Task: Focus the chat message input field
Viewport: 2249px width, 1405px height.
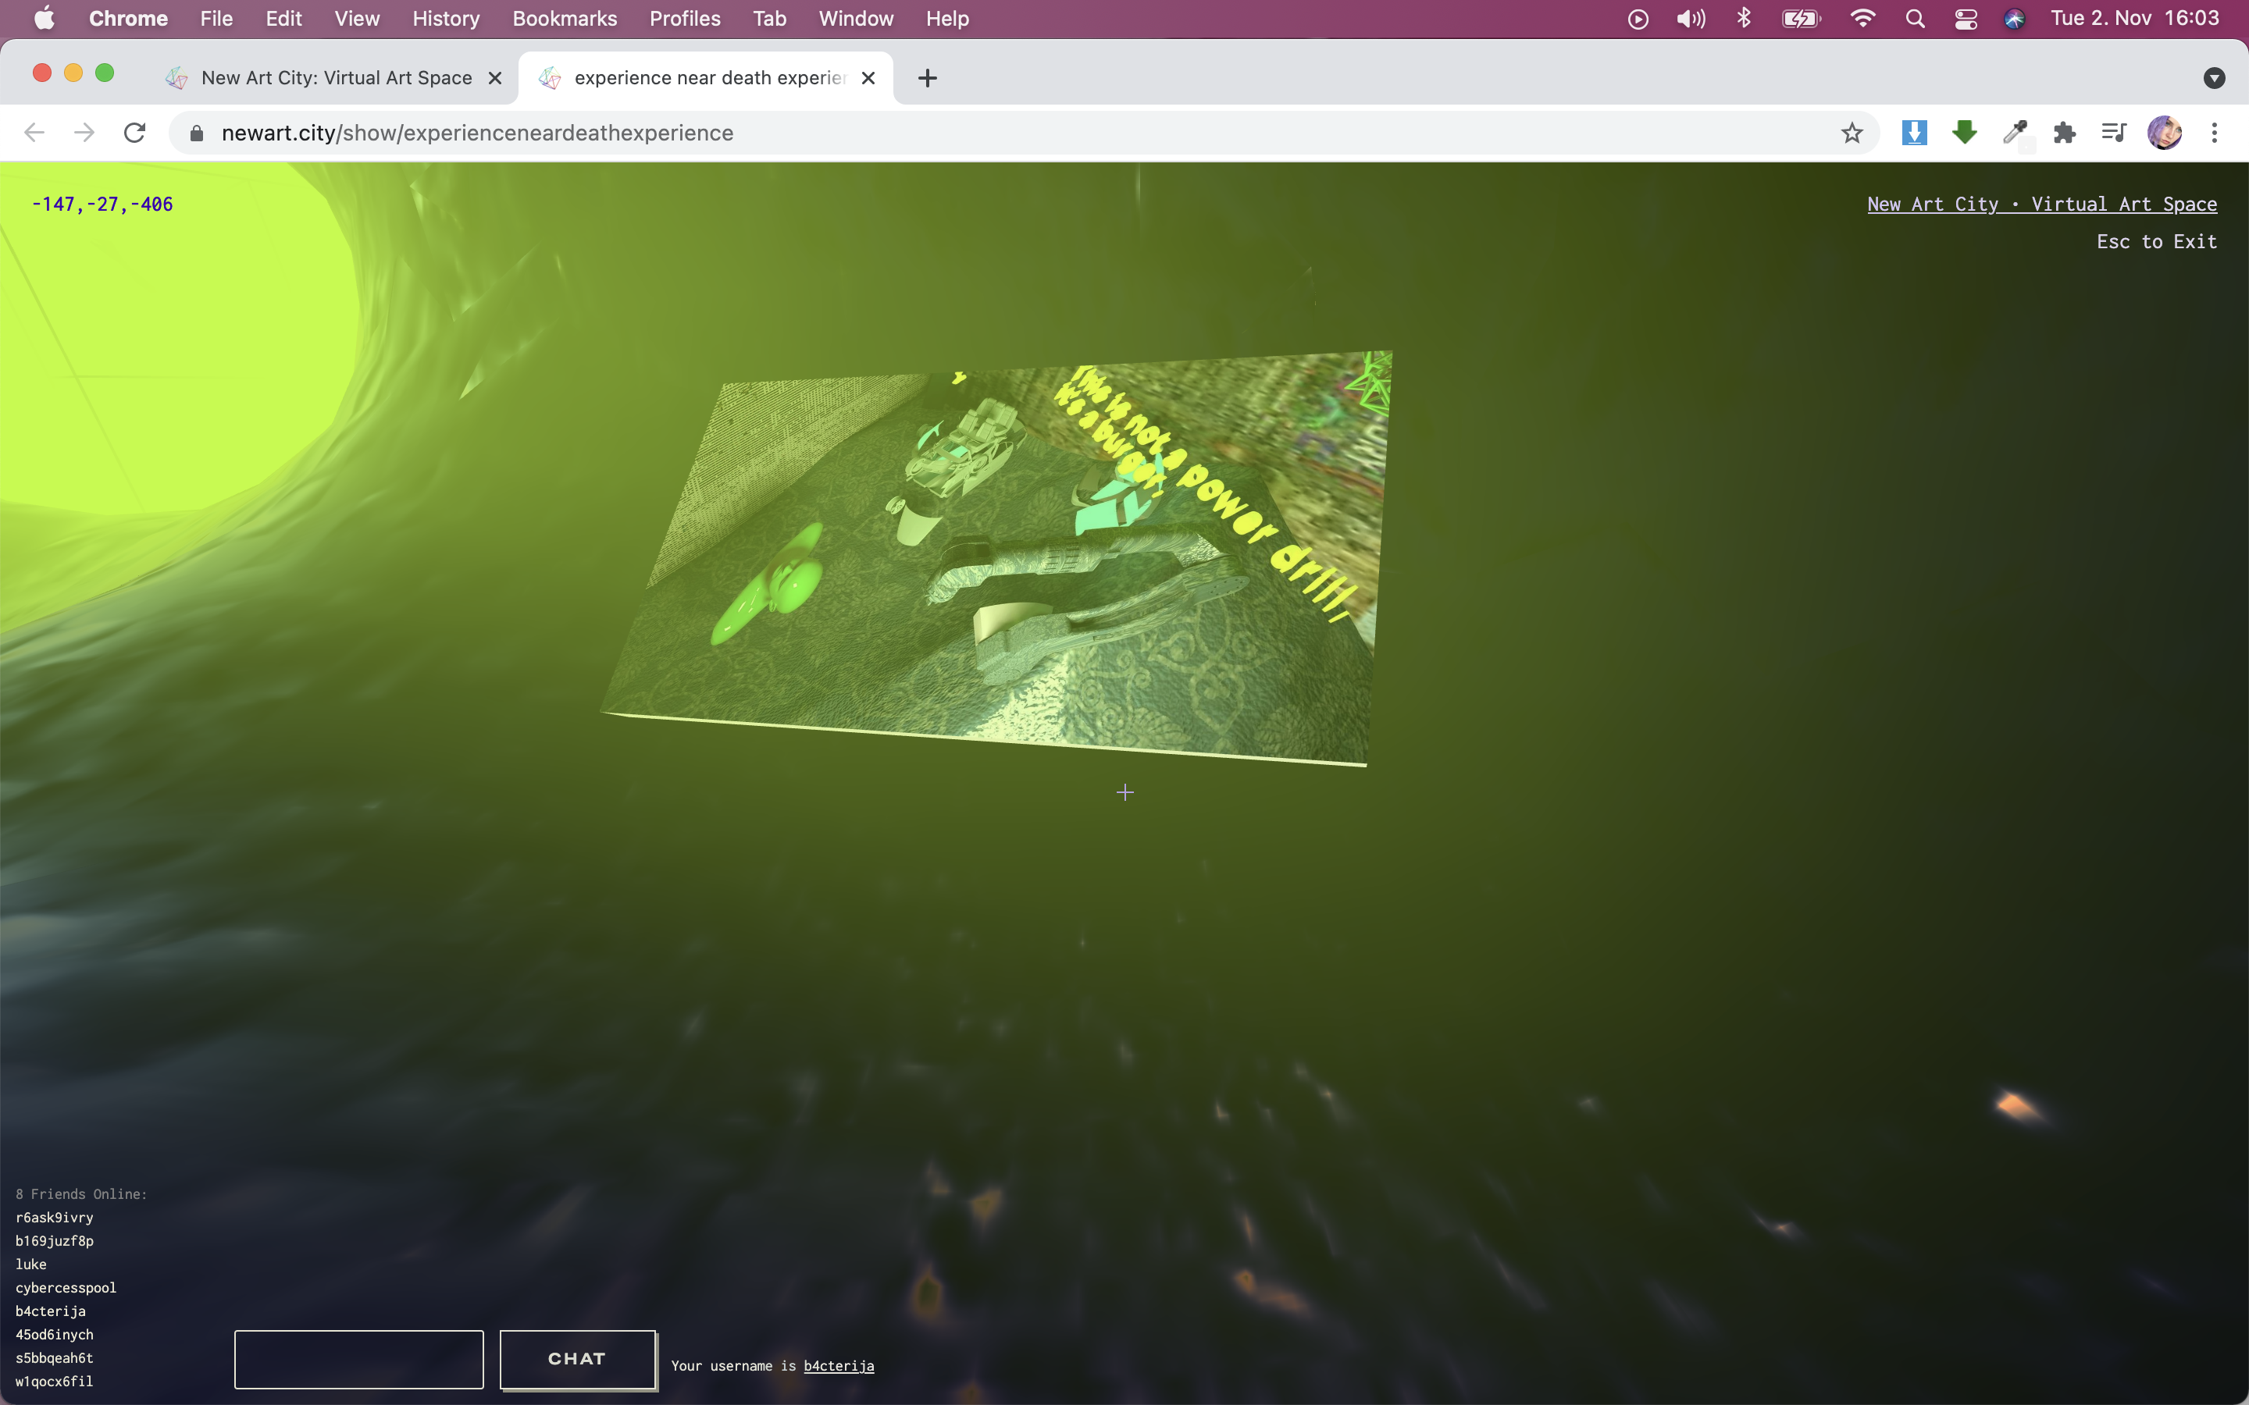Action: 358,1360
